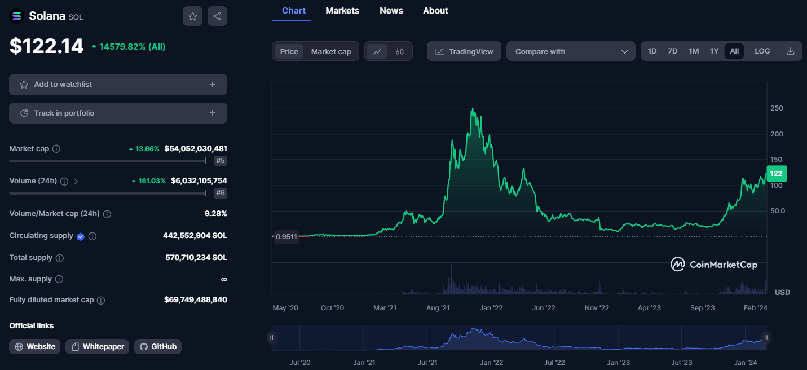Click the green 122 price label on chart

pyautogui.click(x=776, y=174)
